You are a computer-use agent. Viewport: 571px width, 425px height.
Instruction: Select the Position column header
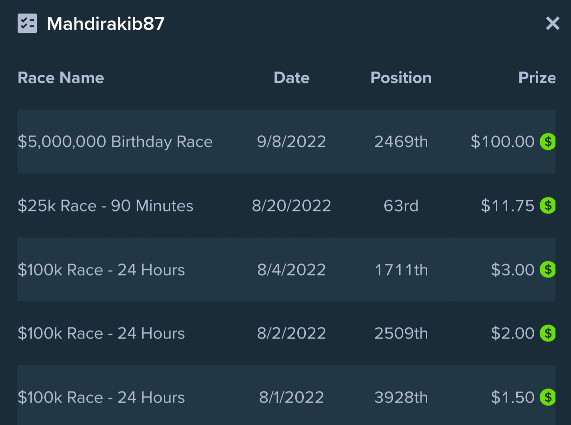click(x=401, y=78)
